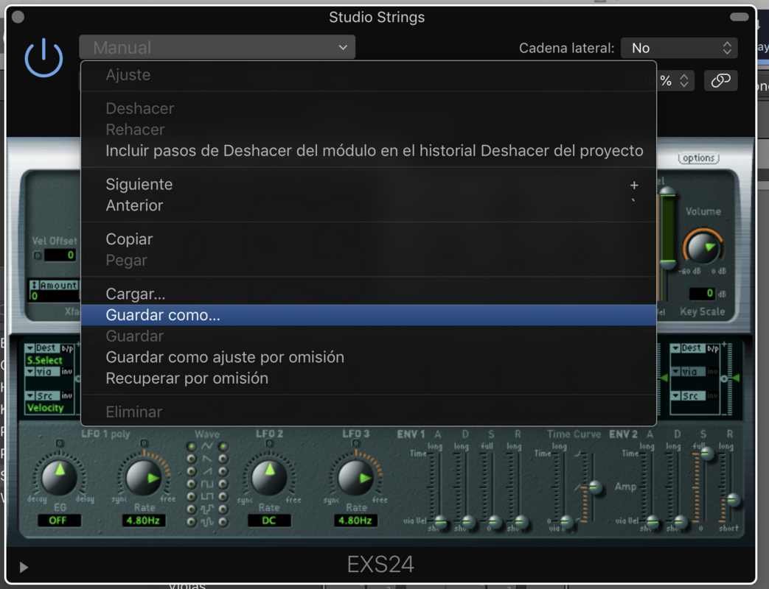Image resolution: width=769 pixels, height=589 pixels.
Task: Toggle inv beside Velocity source
Action: point(67,395)
